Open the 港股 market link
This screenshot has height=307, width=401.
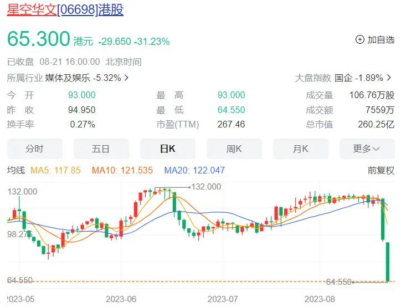[111, 10]
